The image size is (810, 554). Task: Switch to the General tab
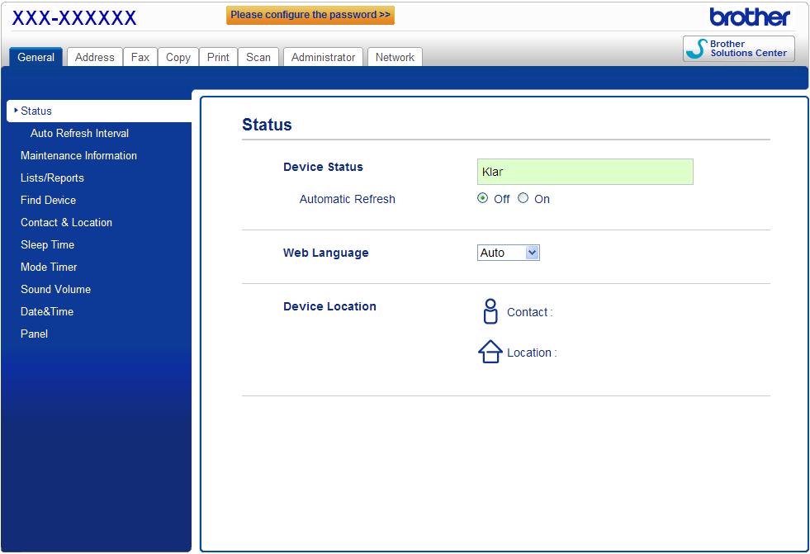[36, 57]
